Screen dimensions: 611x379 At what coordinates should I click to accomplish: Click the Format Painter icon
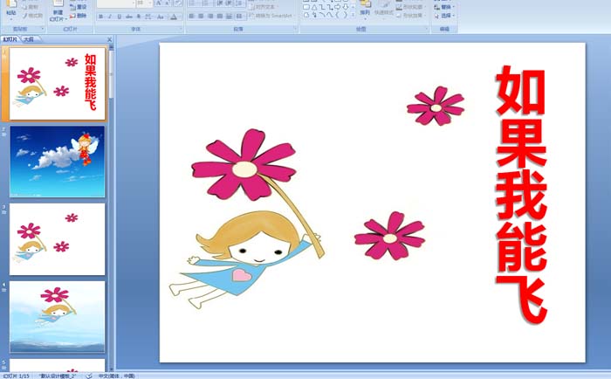31,16
